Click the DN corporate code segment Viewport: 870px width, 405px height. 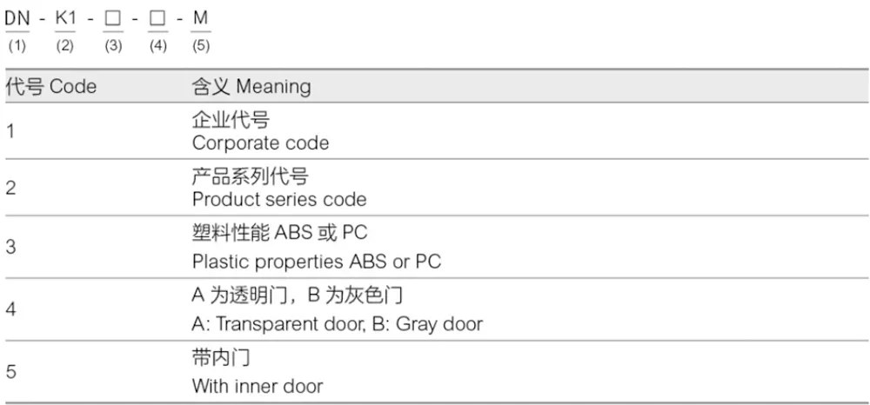pos(17,17)
